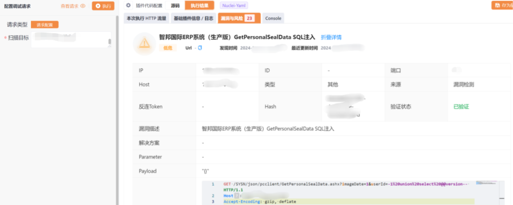
Task: Open the plugin settings gear icon
Action: pos(128,5)
